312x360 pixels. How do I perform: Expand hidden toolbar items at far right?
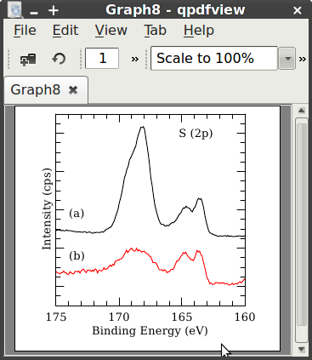[x=303, y=59]
